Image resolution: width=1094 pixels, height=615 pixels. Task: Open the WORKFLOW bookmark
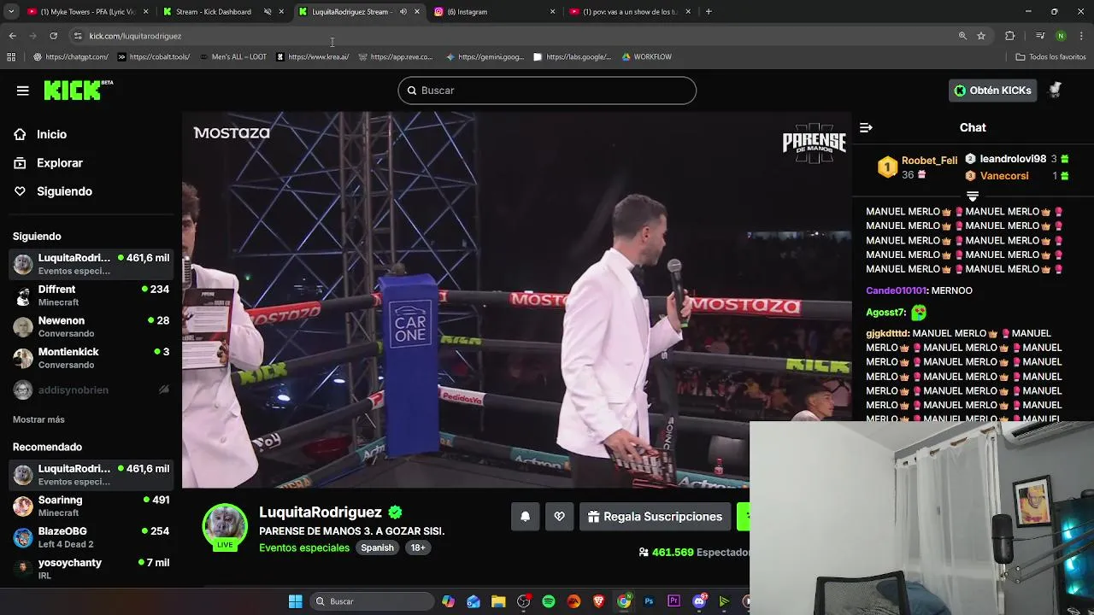coord(647,57)
